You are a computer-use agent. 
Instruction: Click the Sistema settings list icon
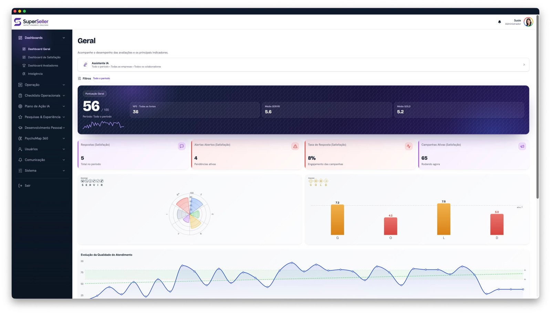20,171
